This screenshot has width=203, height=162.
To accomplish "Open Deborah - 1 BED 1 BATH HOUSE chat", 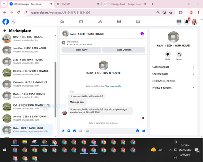I will tap(28, 84).
